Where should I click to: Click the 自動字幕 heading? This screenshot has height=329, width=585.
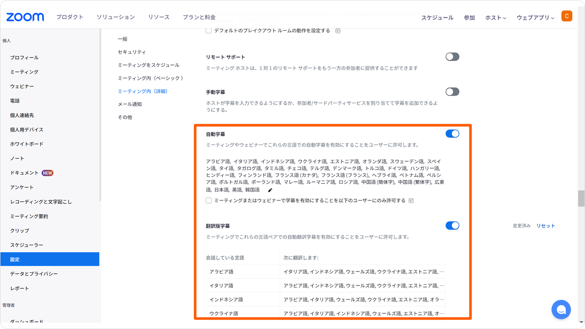click(215, 134)
